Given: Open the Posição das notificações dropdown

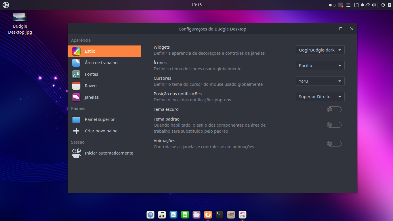Looking at the screenshot, I should click(320, 96).
